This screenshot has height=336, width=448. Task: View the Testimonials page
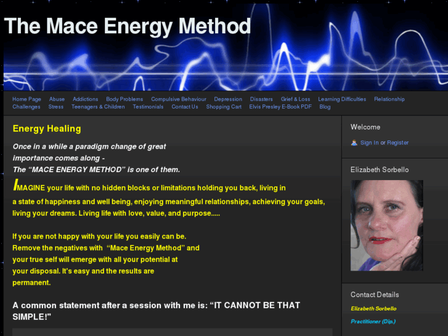pos(148,107)
